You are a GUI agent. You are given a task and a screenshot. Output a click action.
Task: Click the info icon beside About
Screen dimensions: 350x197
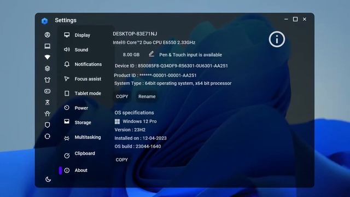pyautogui.click(x=67, y=170)
